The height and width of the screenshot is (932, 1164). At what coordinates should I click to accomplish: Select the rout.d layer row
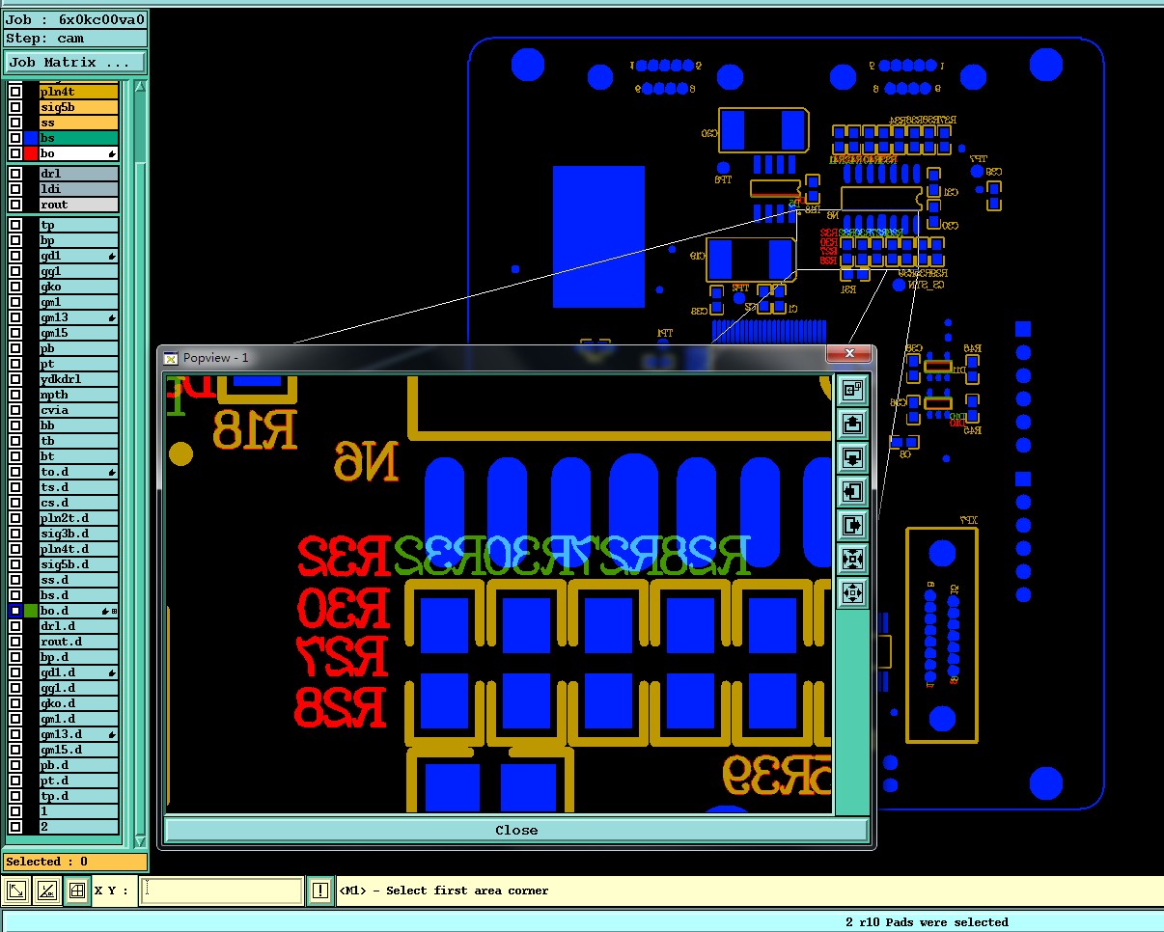coord(79,642)
